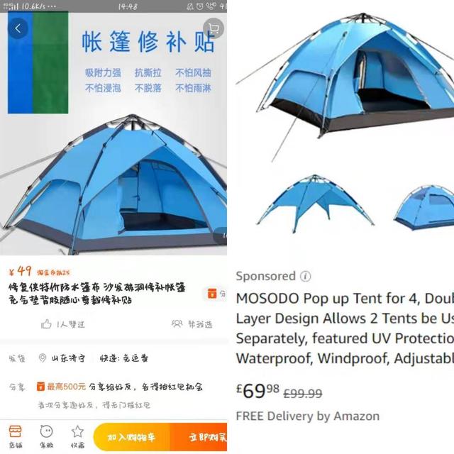
Task: Tap the location pin next to 山东济宁
Action: [x=43, y=358]
